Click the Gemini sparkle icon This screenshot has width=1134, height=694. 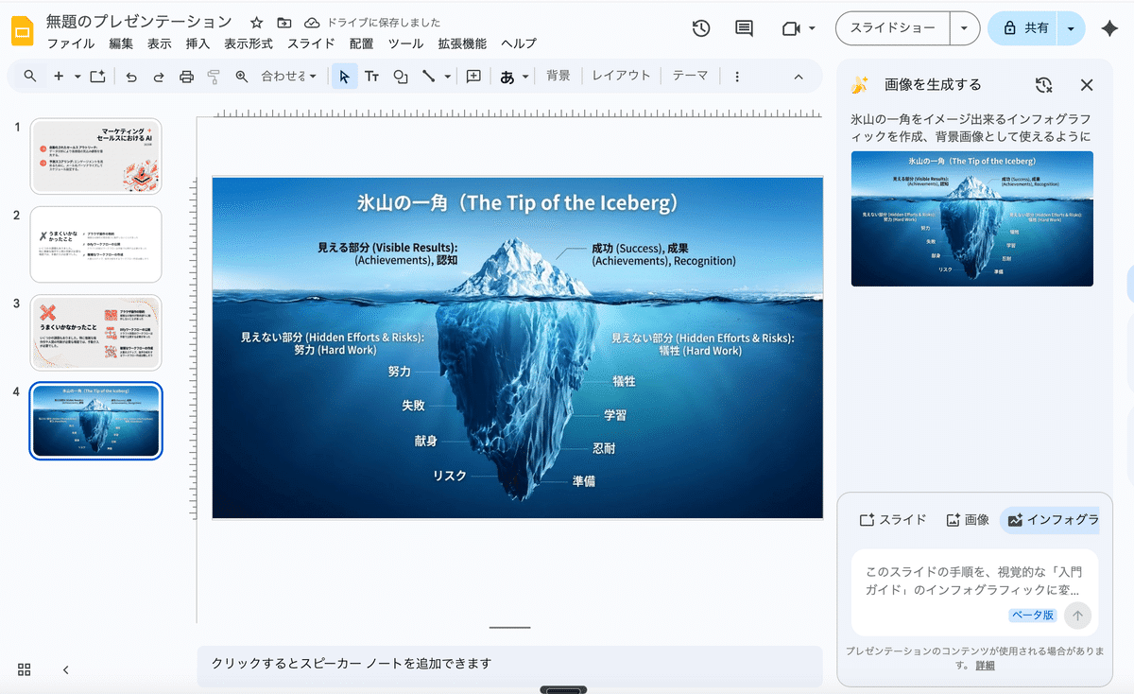[x=1110, y=28]
